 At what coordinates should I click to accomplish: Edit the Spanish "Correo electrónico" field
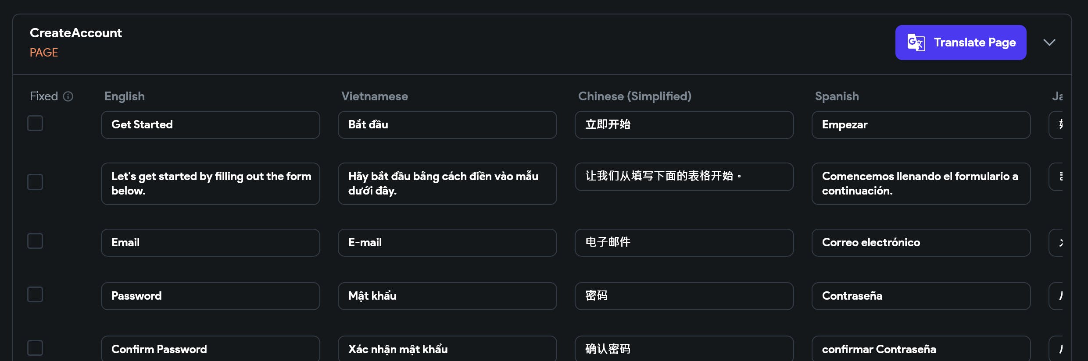click(921, 243)
